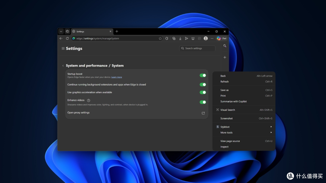Click the Drop send-arrow icon in the toolbar
Viewport: 326px width, 183px height.
[187, 38]
